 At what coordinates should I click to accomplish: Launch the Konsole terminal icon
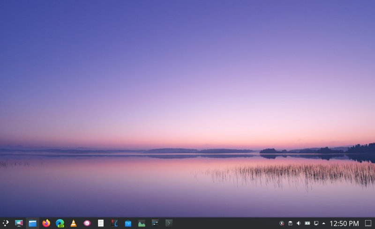coord(169,223)
